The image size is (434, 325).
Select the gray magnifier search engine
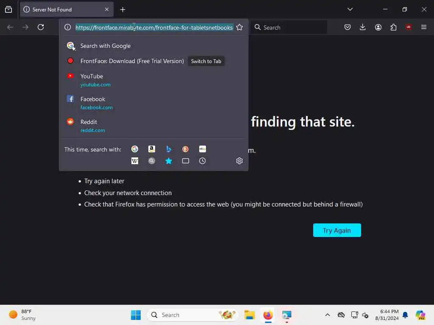(x=152, y=161)
